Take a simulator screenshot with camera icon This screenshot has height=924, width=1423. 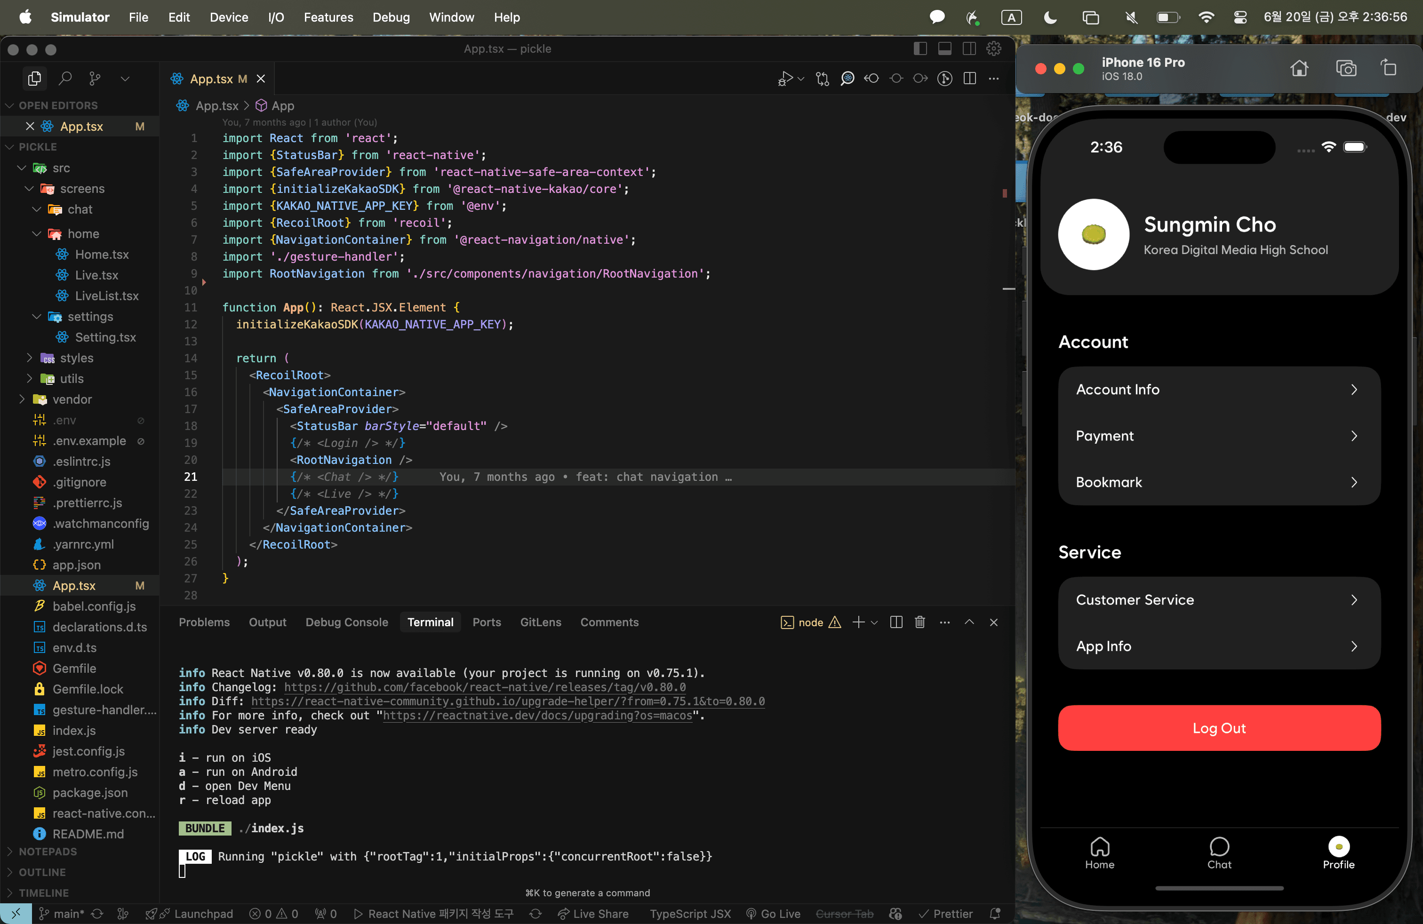pyautogui.click(x=1346, y=68)
